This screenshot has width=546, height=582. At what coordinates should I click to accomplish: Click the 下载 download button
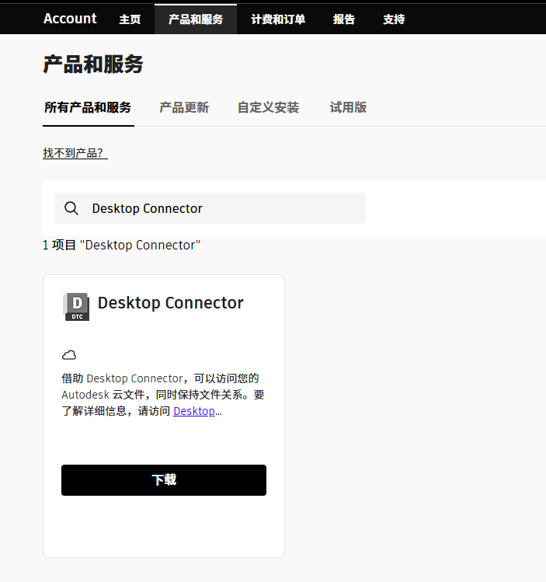pyautogui.click(x=164, y=480)
